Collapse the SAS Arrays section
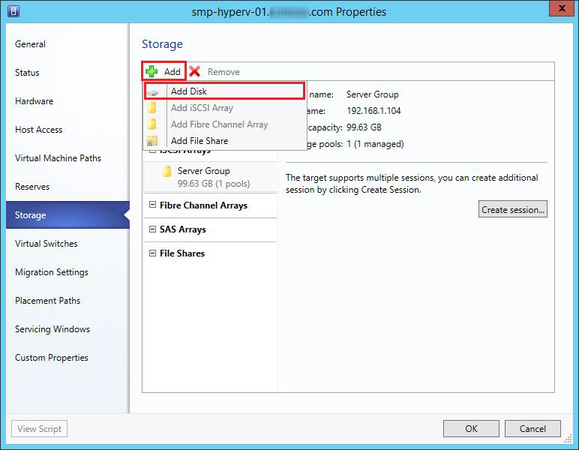The width and height of the screenshot is (579, 450). (x=152, y=229)
